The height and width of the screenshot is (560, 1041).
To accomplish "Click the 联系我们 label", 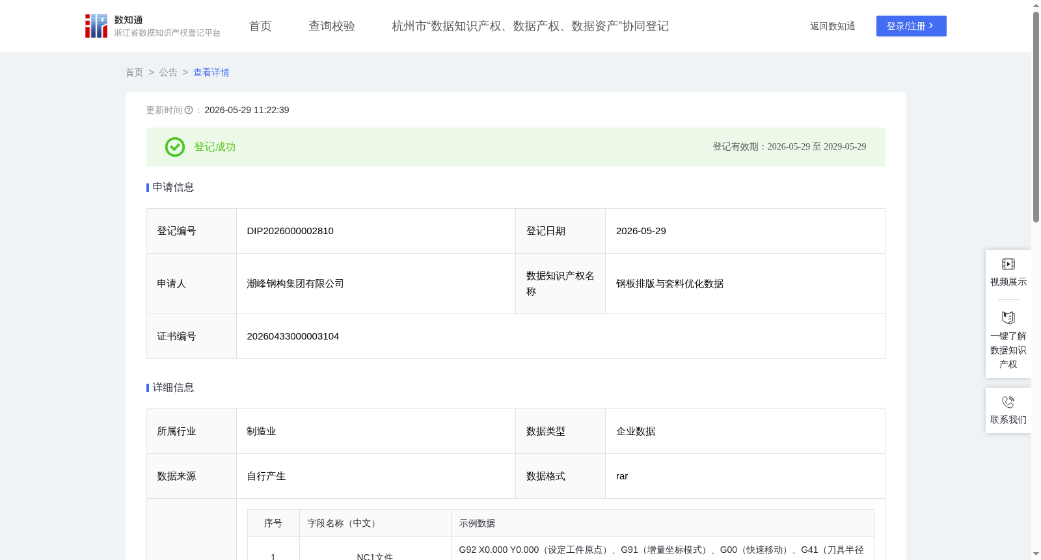I will tap(1008, 420).
